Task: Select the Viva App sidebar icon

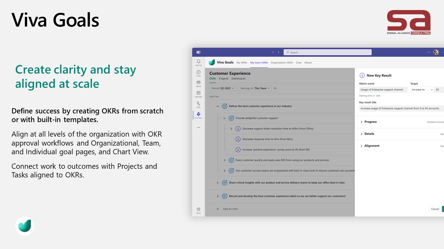Action: [x=198, y=115]
